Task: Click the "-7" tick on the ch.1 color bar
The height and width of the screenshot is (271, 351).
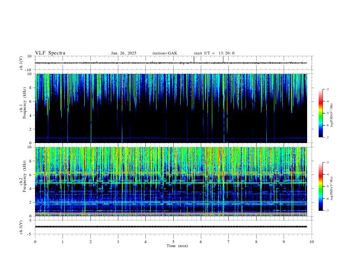Action: coord(327,137)
